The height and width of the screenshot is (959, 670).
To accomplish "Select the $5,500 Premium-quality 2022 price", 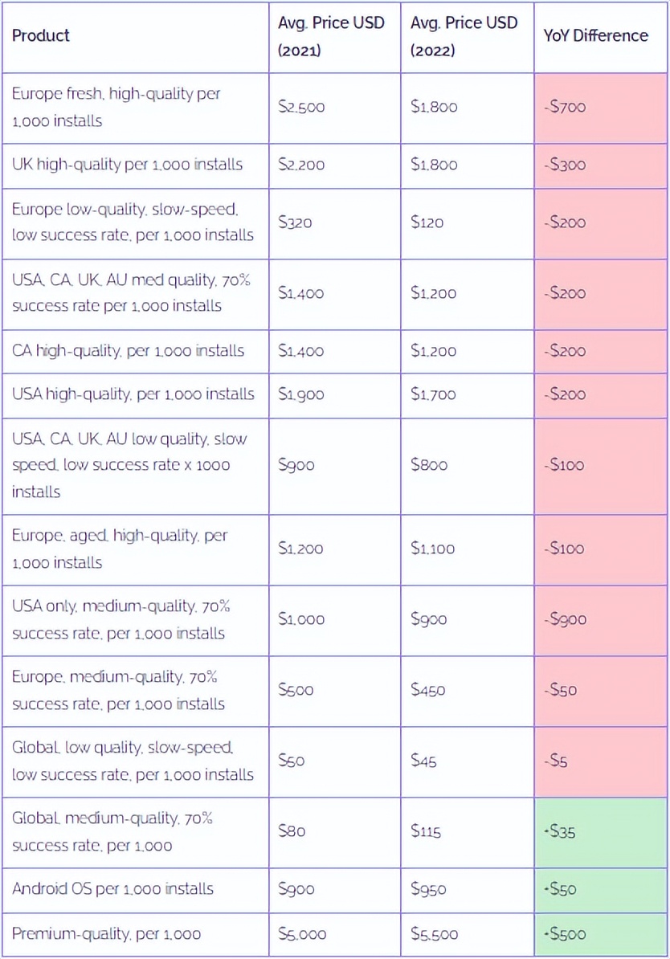I will 435,934.
